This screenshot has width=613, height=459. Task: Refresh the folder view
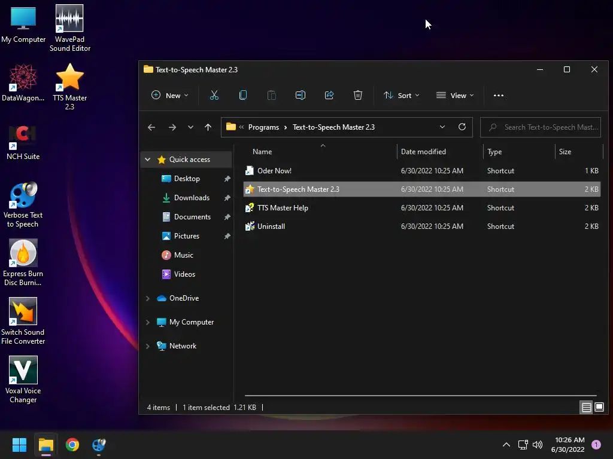pyautogui.click(x=462, y=127)
